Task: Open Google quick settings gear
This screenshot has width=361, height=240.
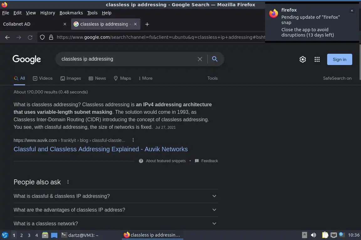Action: pos(302,59)
